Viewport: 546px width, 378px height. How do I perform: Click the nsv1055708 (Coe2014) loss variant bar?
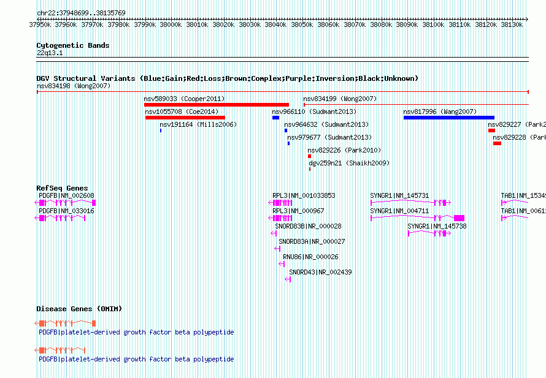(x=185, y=118)
